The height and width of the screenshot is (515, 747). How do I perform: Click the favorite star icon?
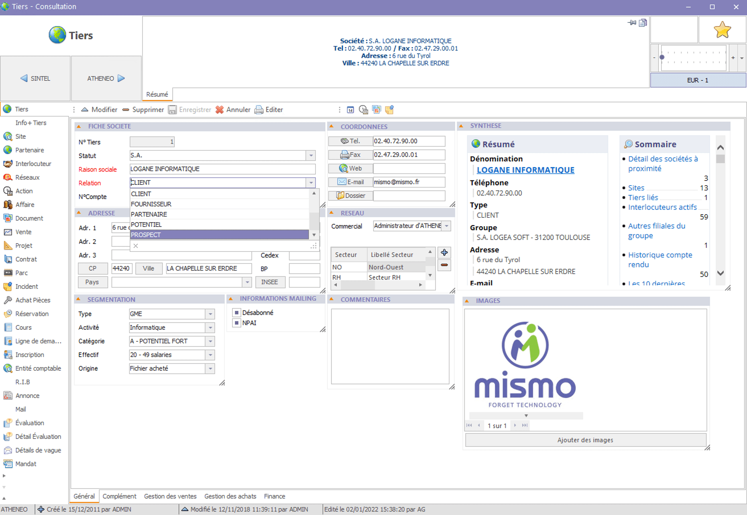coord(722,30)
